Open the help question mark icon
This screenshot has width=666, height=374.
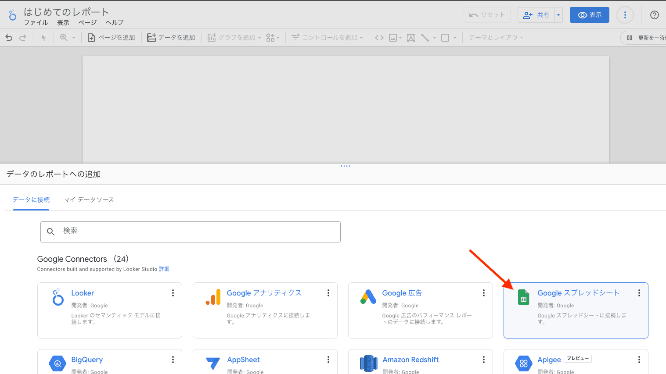point(654,15)
